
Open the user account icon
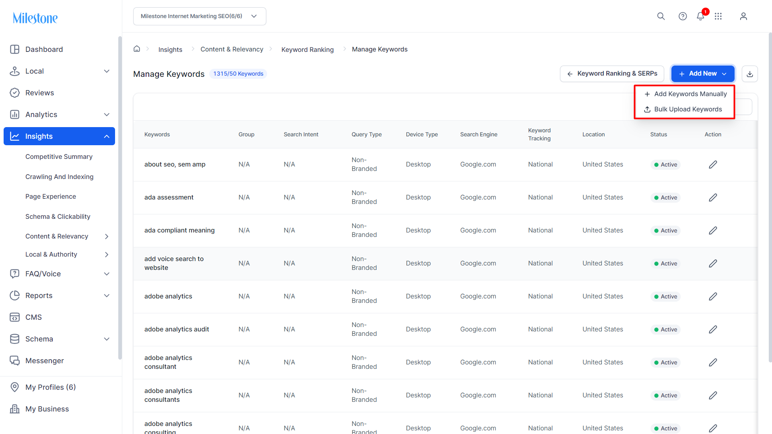(743, 16)
